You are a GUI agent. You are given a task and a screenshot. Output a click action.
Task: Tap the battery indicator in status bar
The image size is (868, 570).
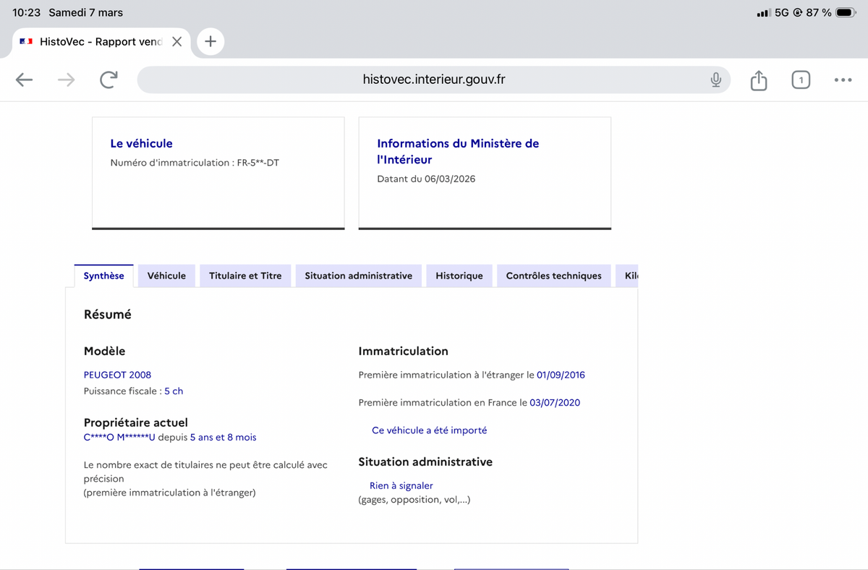(845, 12)
